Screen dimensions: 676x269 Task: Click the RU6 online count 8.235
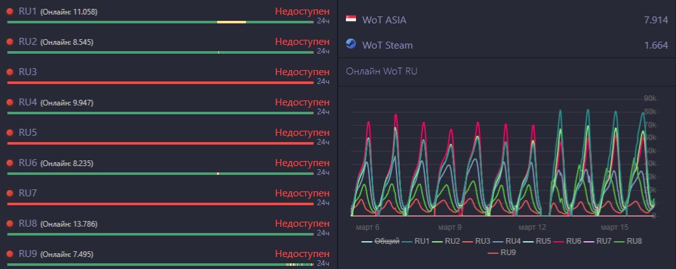click(x=67, y=164)
